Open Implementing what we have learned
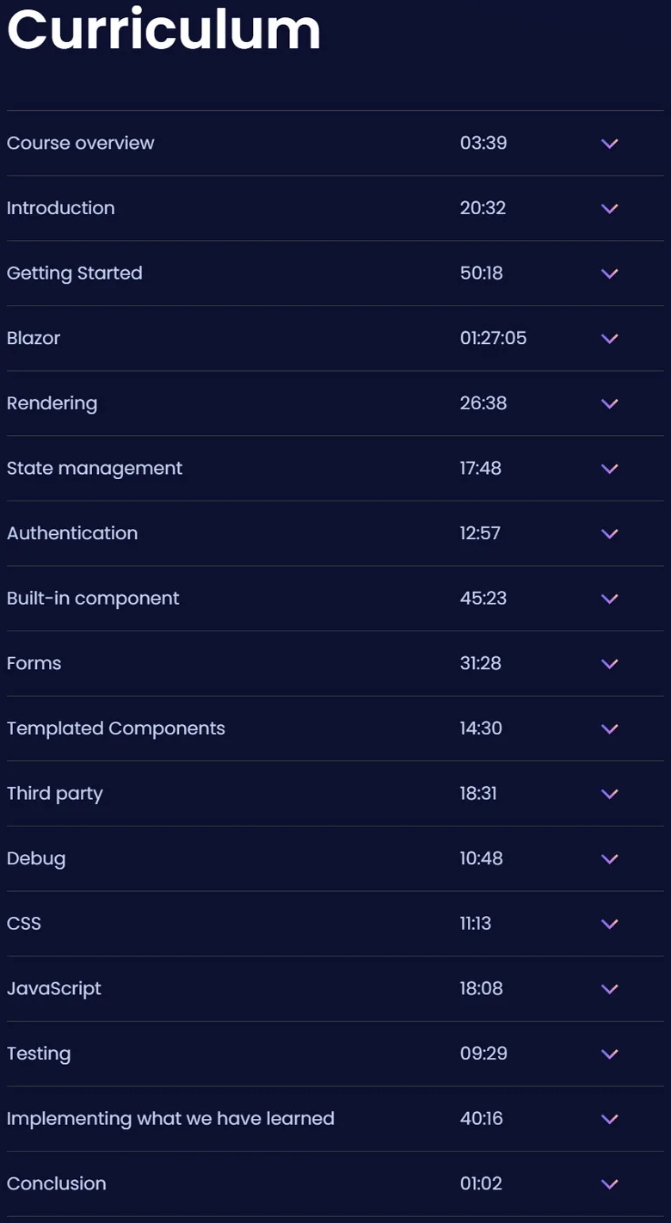 point(170,1118)
